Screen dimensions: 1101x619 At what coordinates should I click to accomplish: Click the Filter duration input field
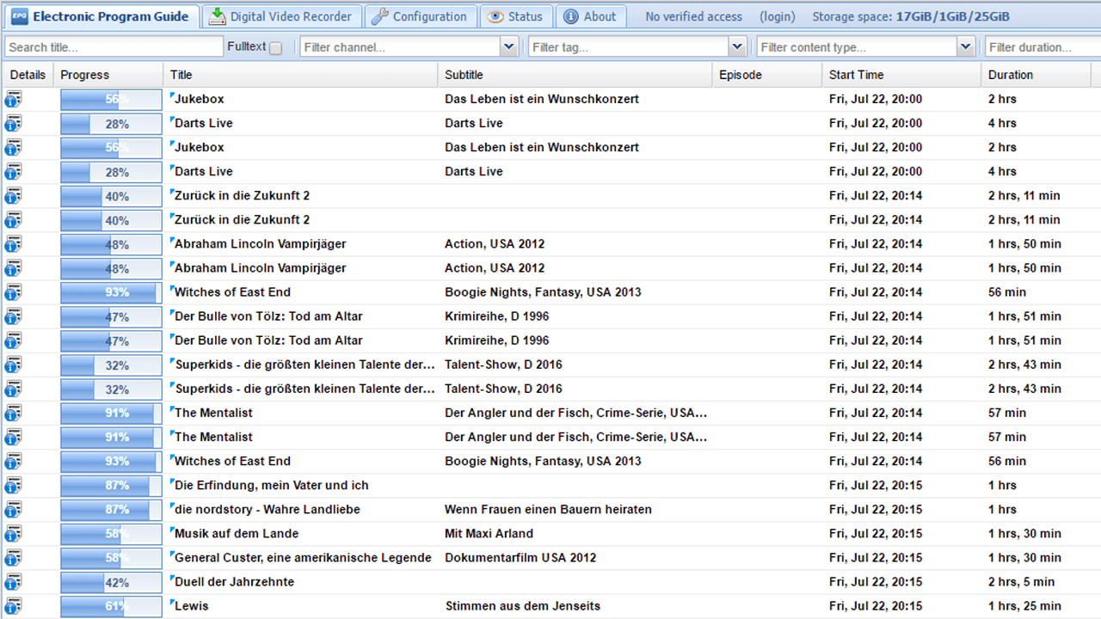point(1042,47)
